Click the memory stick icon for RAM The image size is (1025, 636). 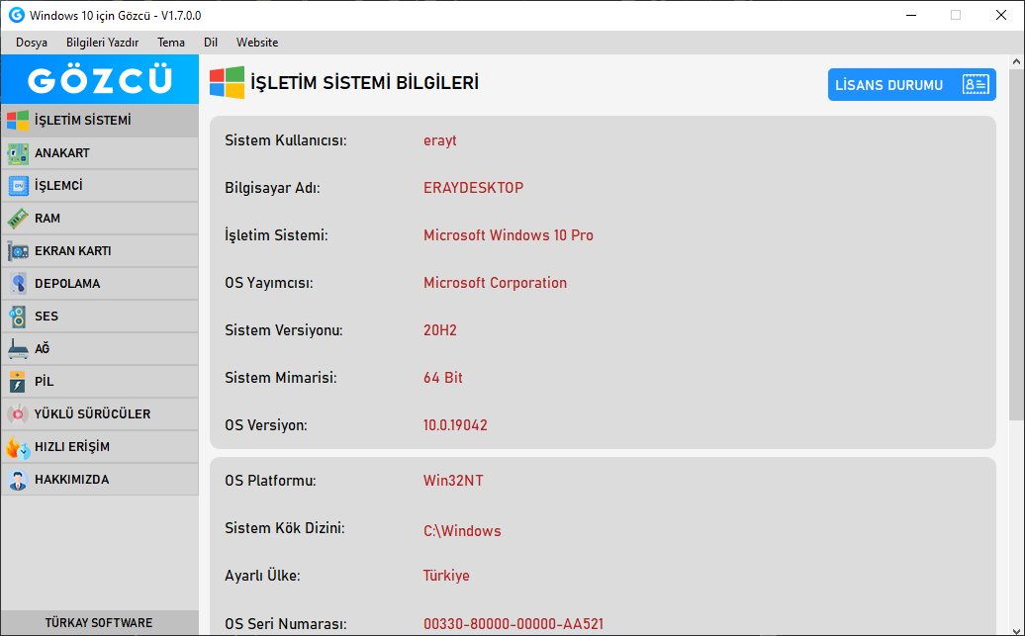click(x=18, y=219)
